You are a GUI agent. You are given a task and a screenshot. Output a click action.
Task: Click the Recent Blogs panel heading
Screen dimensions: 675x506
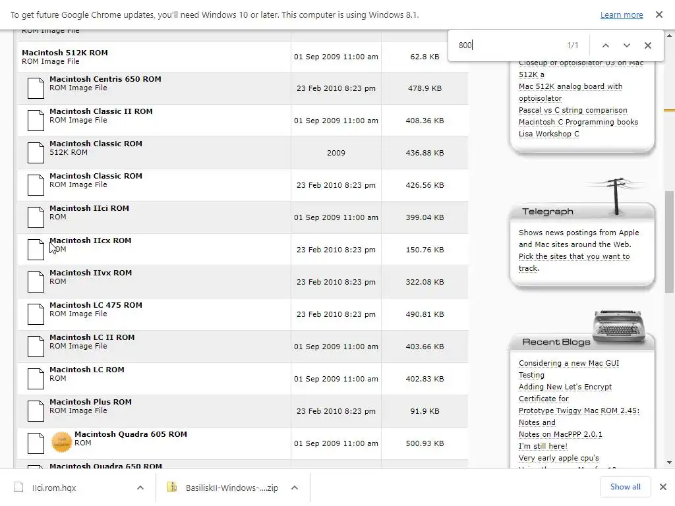pos(556,342)
